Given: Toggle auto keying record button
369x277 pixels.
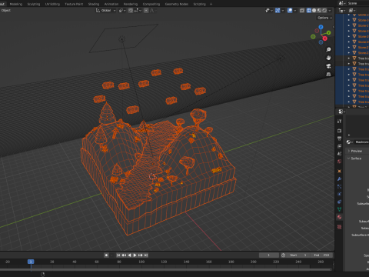Looking at the screenshot, I should click(106, 255).
